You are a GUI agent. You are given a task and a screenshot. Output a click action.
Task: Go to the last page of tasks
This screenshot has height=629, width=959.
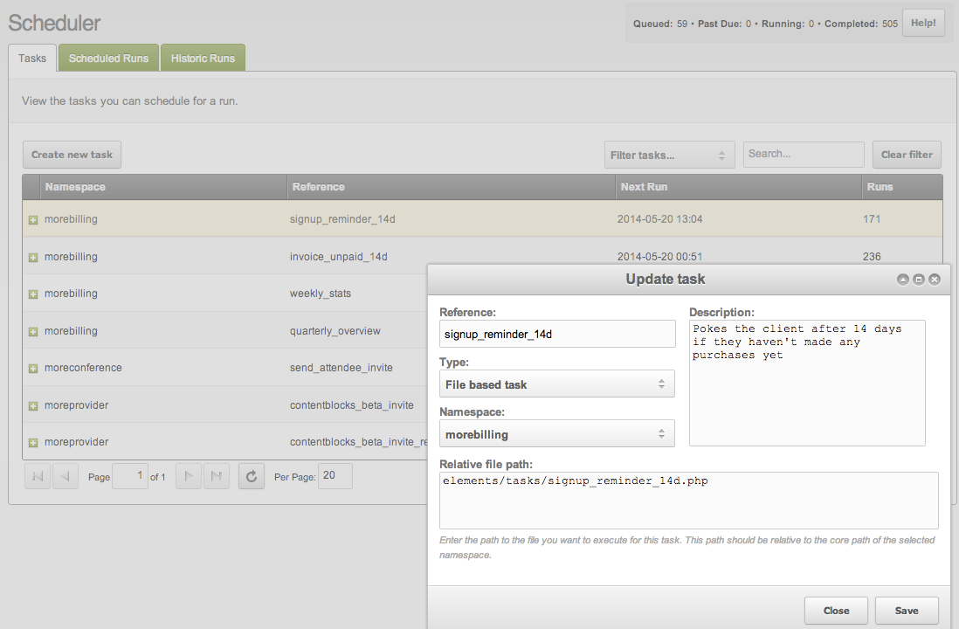pyautogui.click(x=217, y=476)
